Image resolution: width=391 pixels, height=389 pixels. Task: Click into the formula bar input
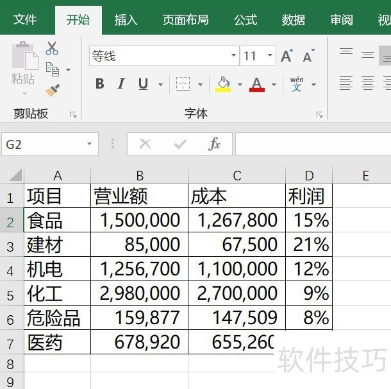click(x=313, y=144)
